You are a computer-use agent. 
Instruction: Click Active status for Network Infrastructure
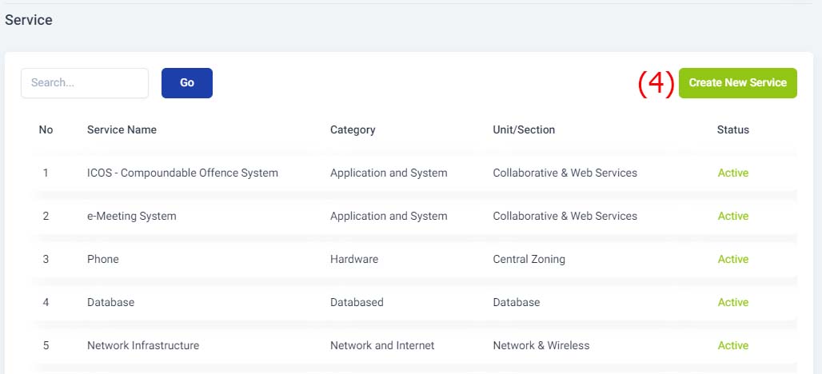tap(733, 345)
